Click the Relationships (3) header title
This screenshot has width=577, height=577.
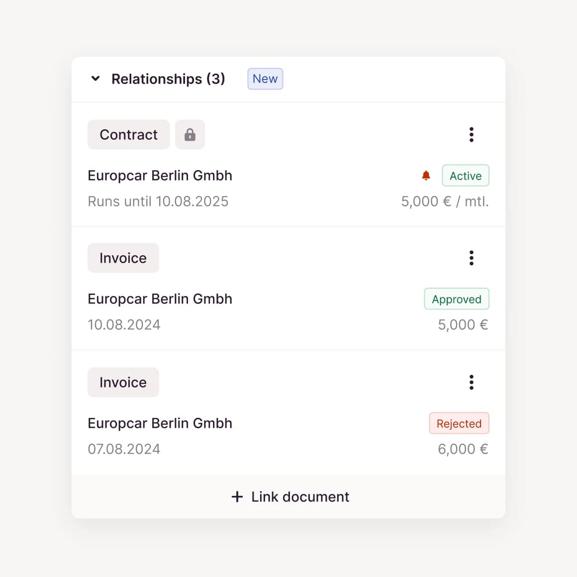(x=168, y=79)
